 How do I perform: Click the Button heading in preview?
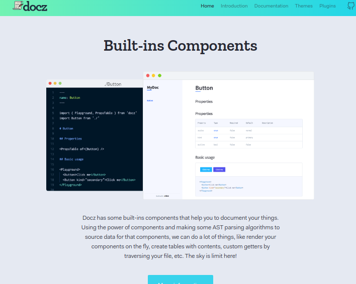tap(204, 88)
